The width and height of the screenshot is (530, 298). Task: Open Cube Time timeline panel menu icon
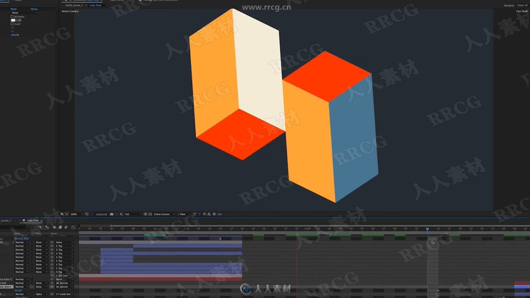click(x=42, y=220)
